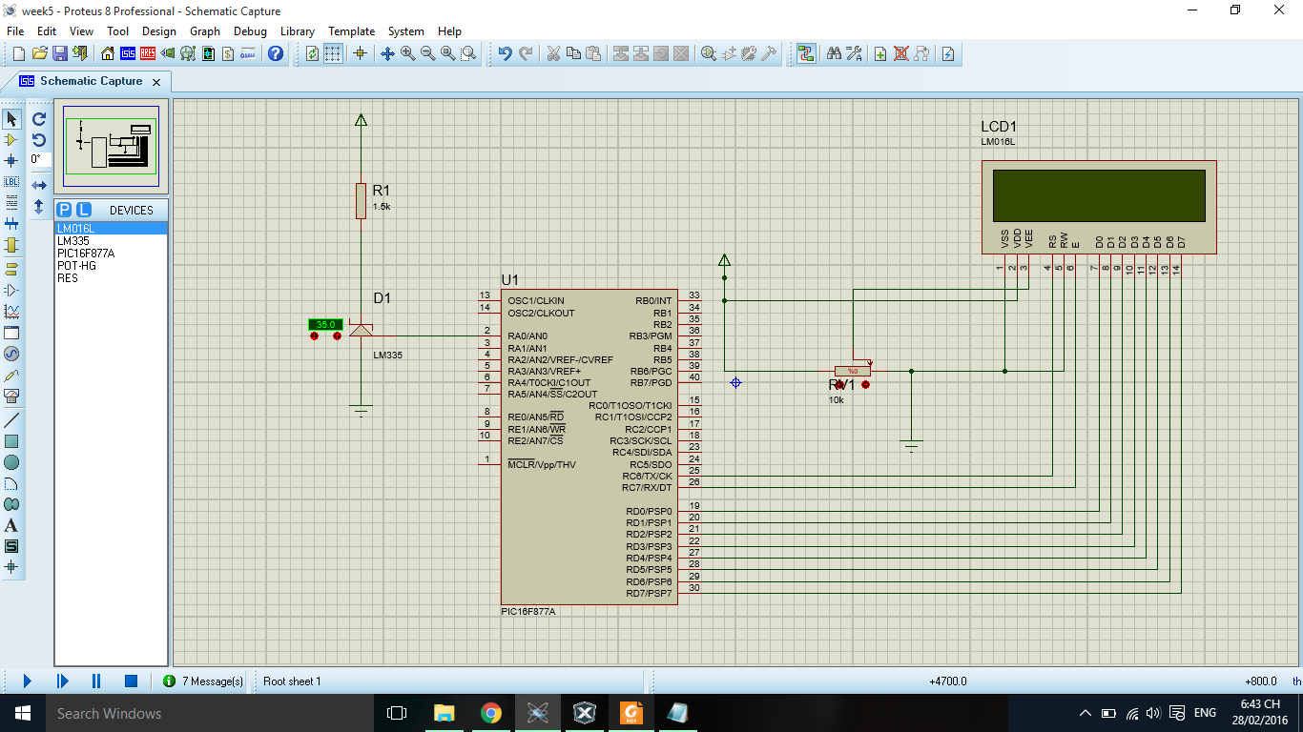Zoom in using the magnifier plus icon

click(407, 53)
